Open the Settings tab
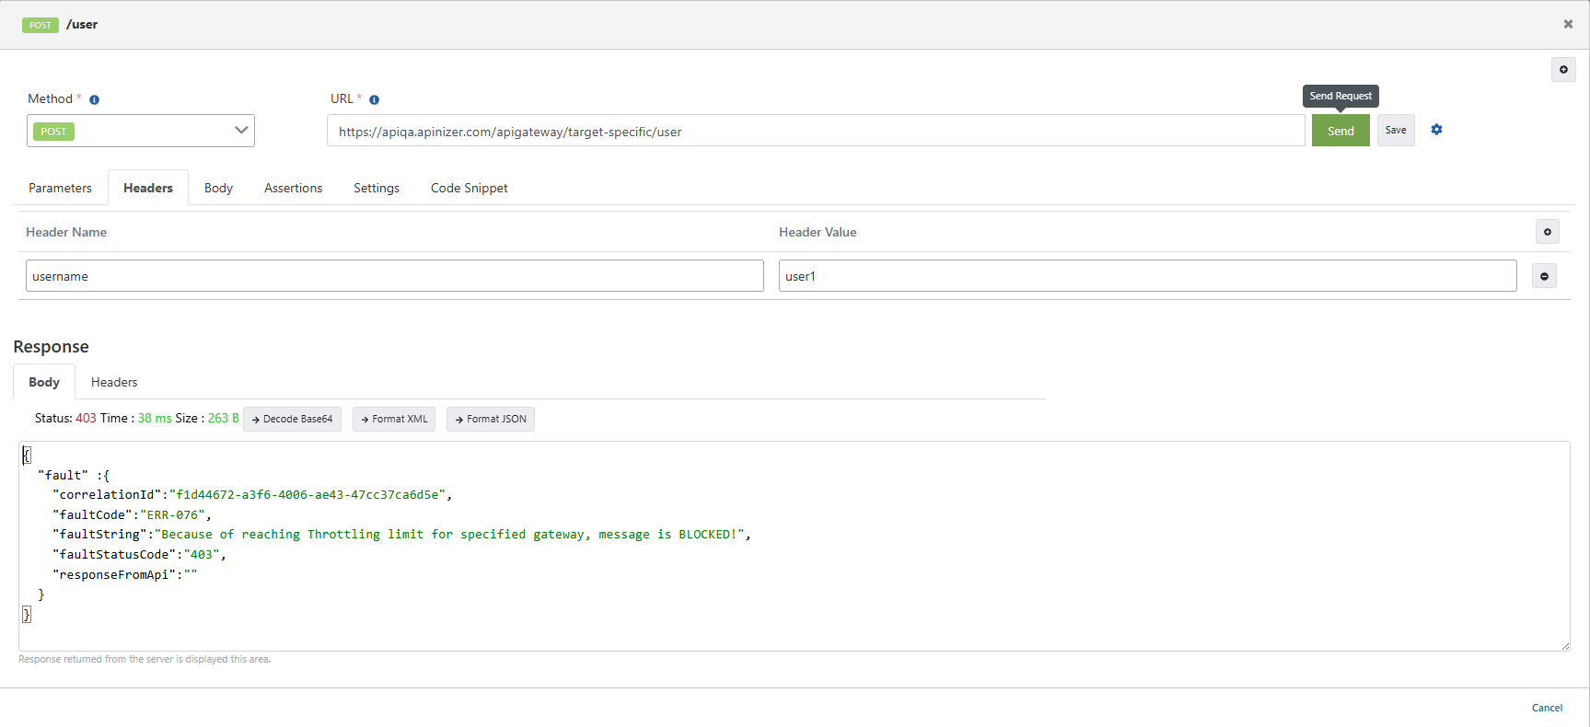The image size is (1590, 727). pos(377,188)
